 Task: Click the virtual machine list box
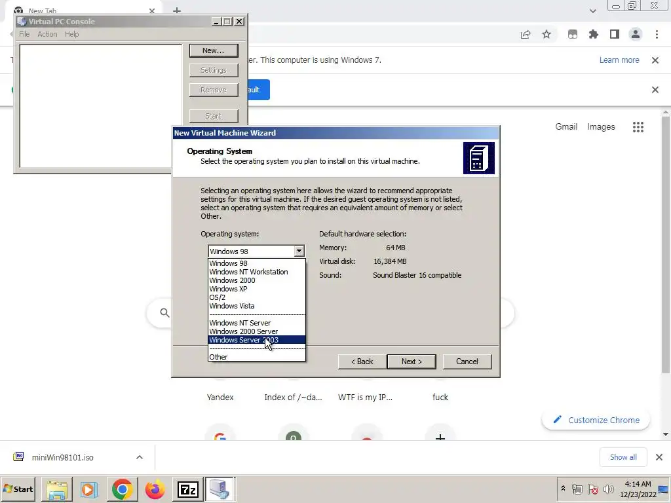(100, 105)
